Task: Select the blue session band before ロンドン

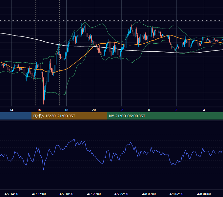Action: (16, 116)
